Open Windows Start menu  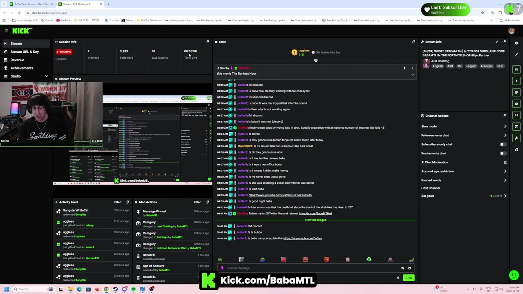[x=6, y=289]
